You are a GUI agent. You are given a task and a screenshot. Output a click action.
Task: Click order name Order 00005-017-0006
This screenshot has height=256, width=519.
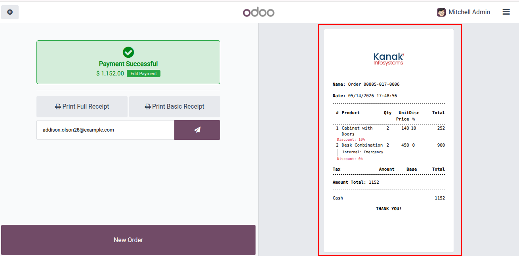pos(374,84)
